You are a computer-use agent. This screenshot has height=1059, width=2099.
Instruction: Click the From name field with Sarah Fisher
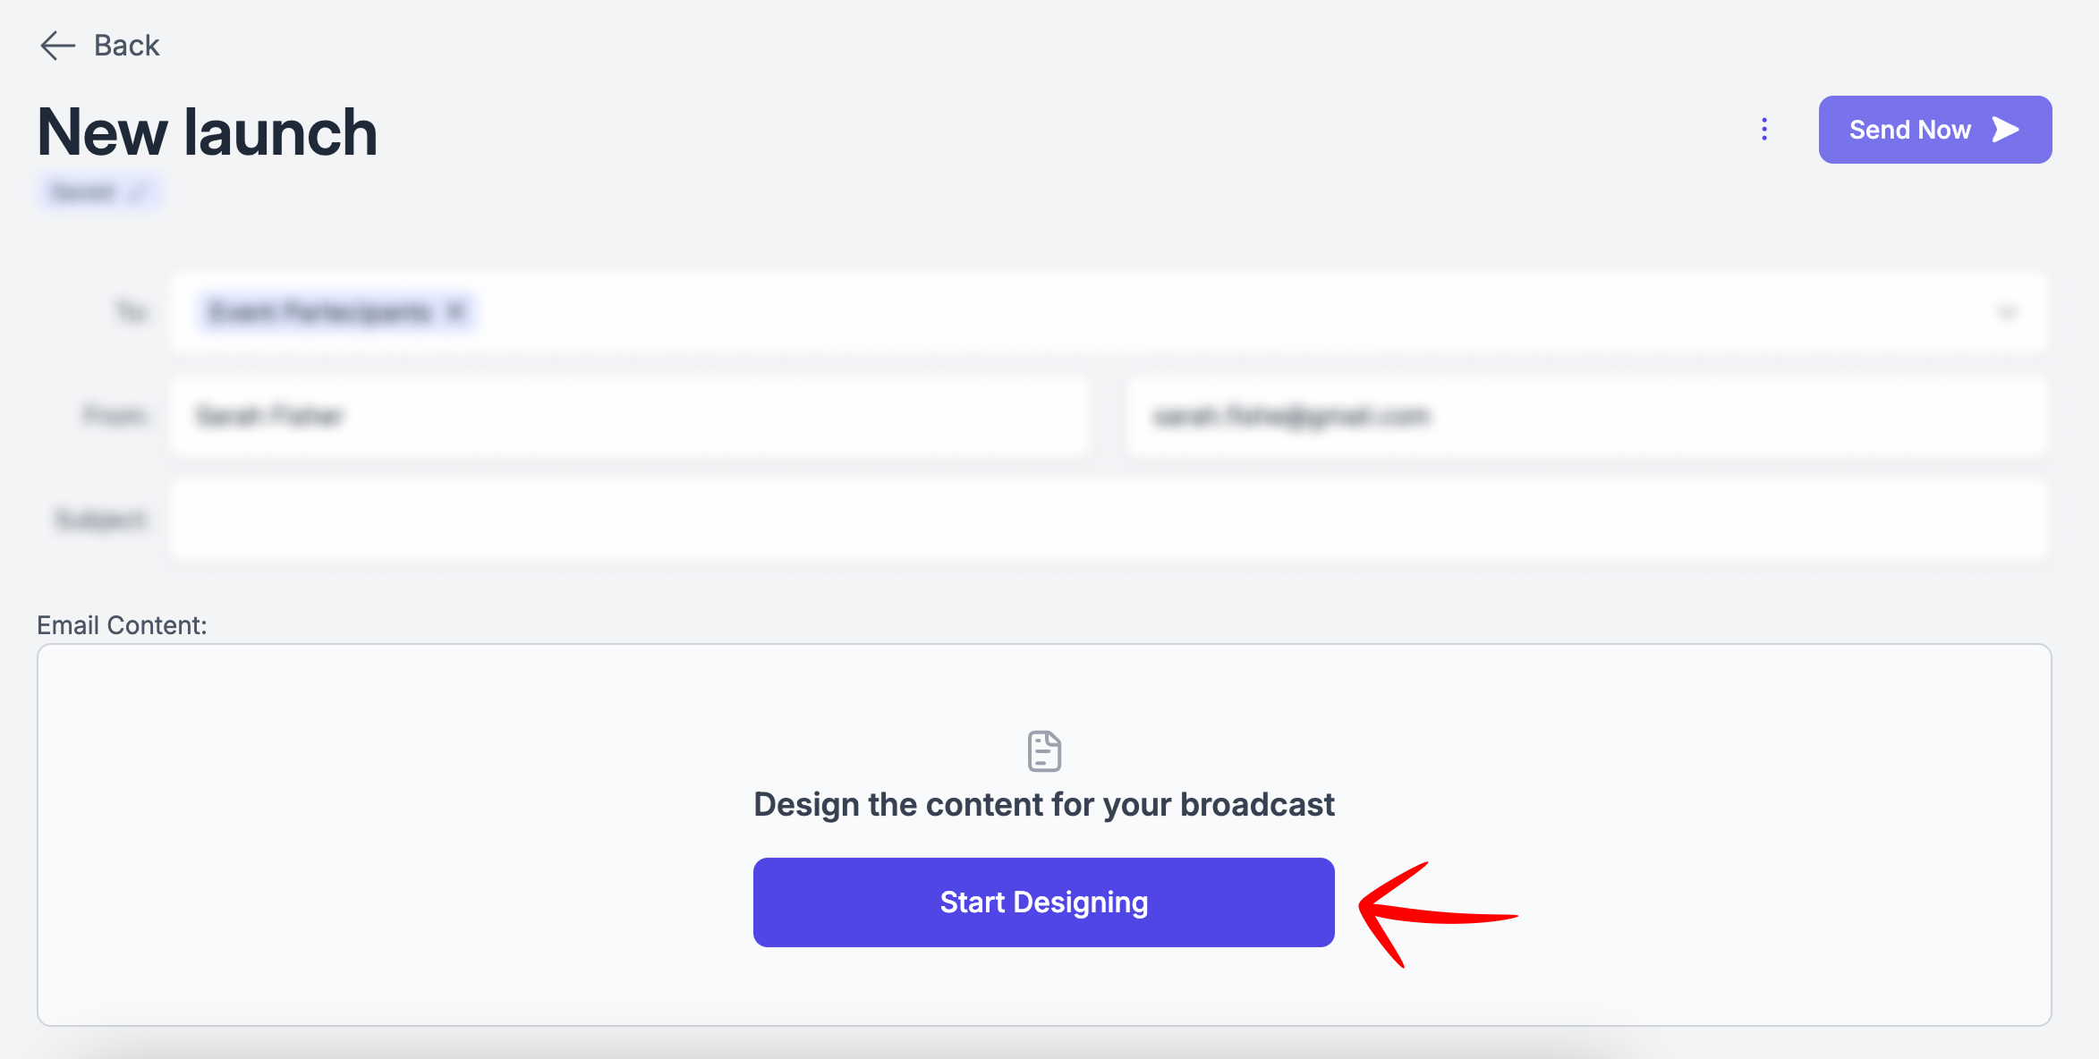[630, 416]
